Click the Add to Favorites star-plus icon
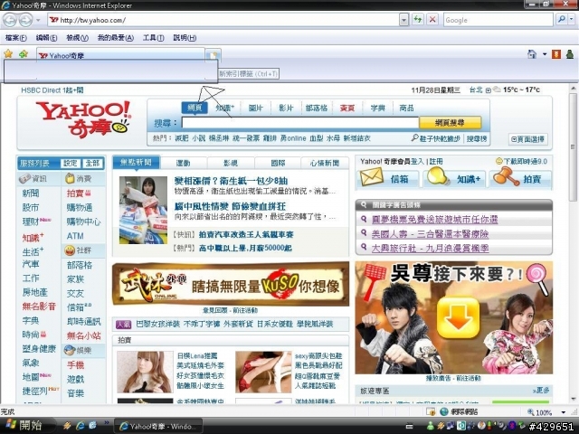579x434 pixels. tap(24, 54)
